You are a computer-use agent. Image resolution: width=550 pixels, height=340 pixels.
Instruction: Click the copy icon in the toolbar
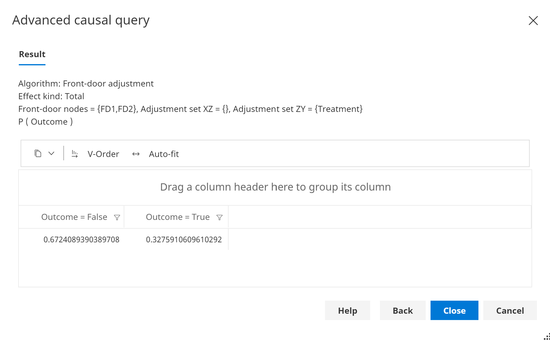(x=38, y=154)
